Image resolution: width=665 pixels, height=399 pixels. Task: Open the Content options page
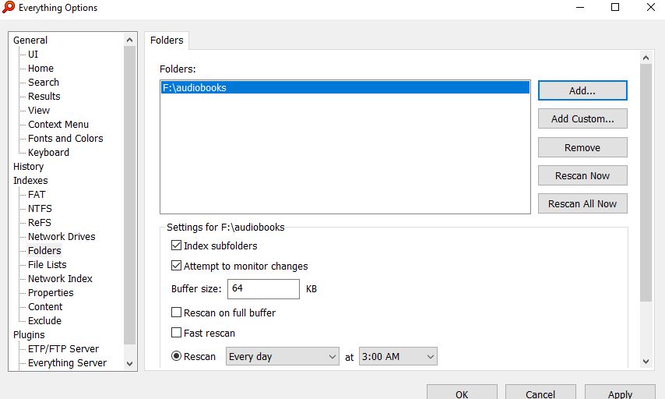click(x=45, y=306)
